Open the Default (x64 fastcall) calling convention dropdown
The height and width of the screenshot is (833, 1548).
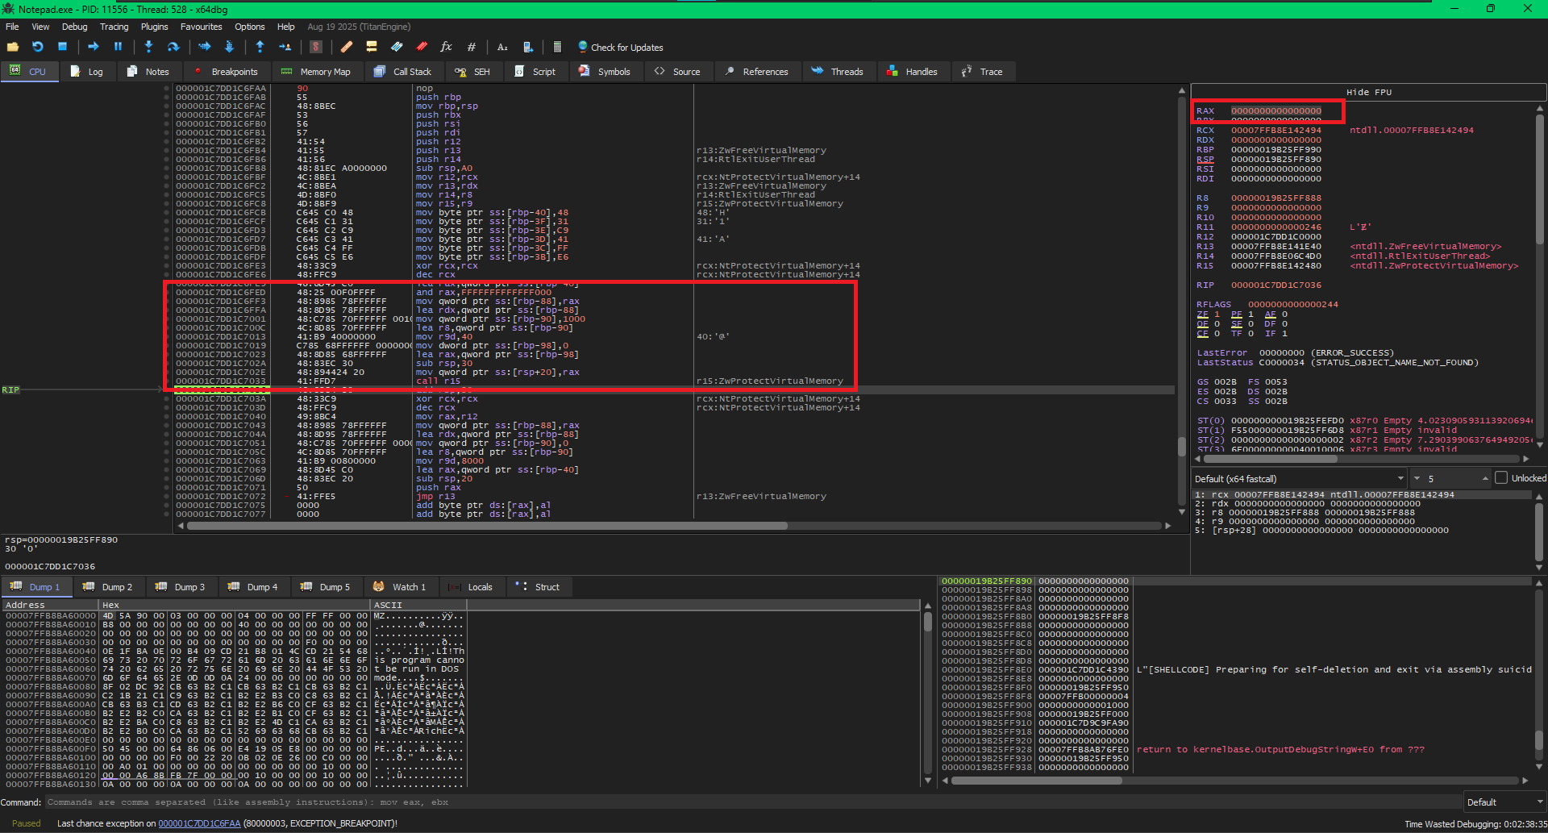[1299, 479]
